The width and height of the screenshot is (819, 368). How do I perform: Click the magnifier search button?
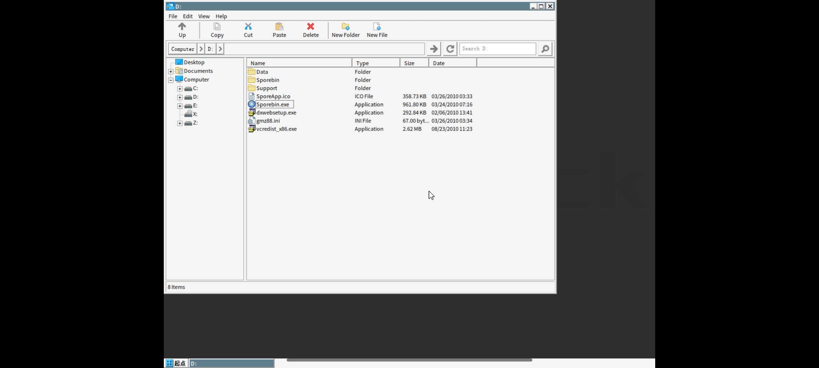(x=545, y=49)
